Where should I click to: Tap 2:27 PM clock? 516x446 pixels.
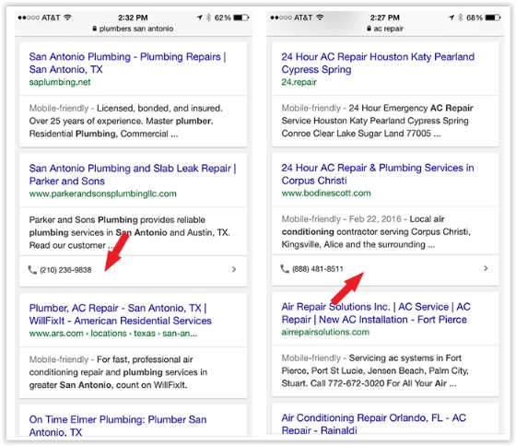click(x=385, y=18)
